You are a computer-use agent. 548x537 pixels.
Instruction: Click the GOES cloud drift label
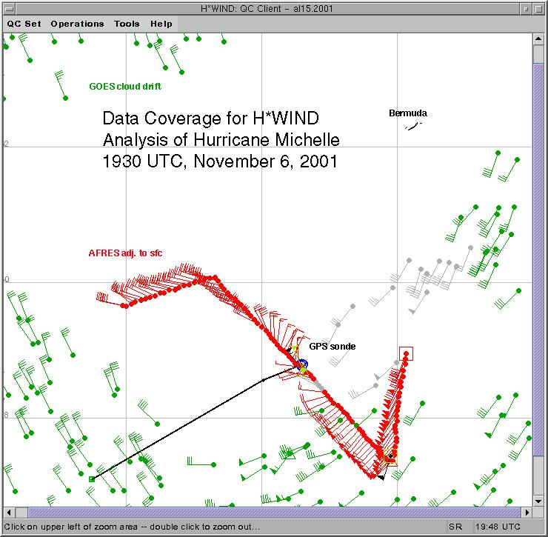pos(124,87)
